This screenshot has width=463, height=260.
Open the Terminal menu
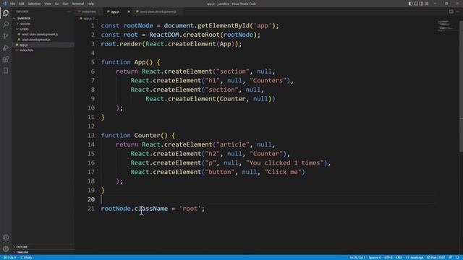[78, 4]
